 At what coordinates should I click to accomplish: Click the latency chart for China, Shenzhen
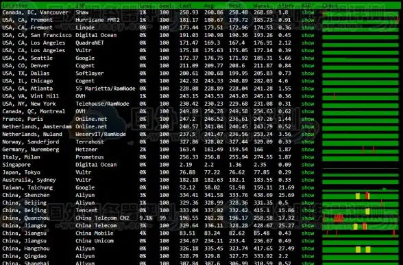tap(361, 196)
